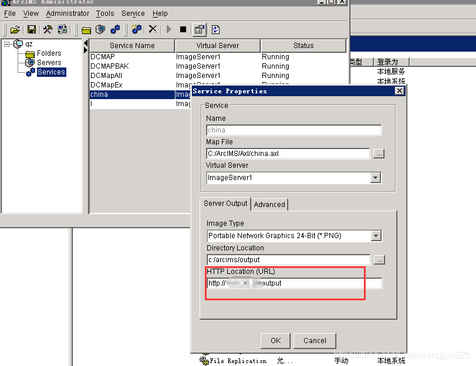
Task: Click the Service Name column header
Action: [132, 46]
